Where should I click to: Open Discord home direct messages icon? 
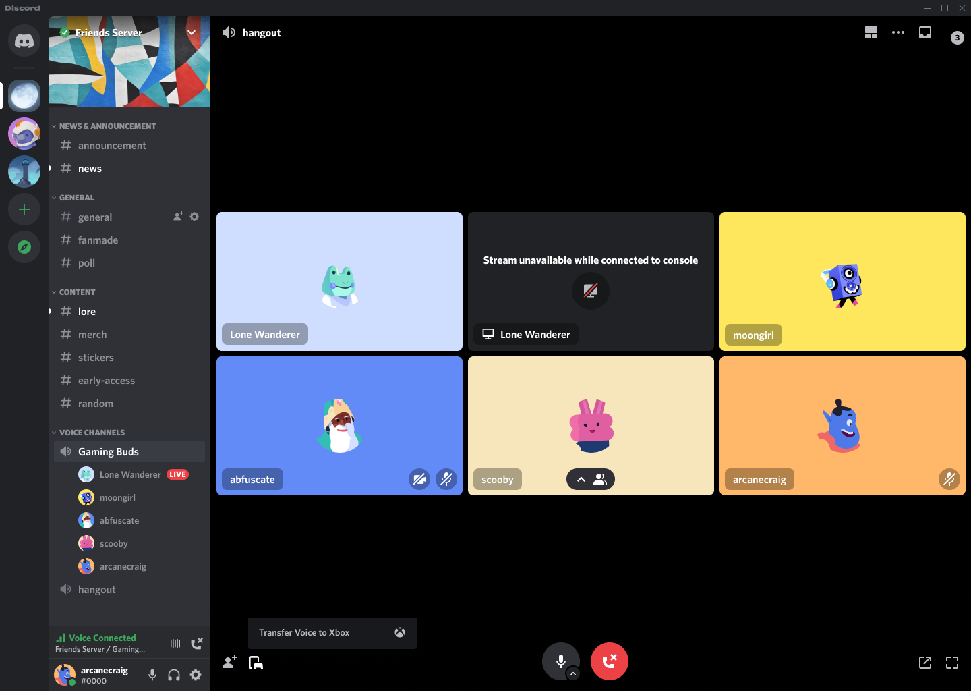(x=24, y=40)
